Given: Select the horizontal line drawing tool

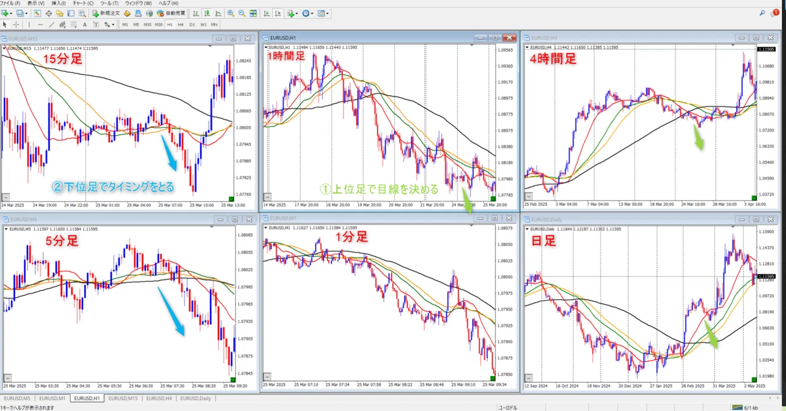Looking at the screenshot, I should [40, 25].
